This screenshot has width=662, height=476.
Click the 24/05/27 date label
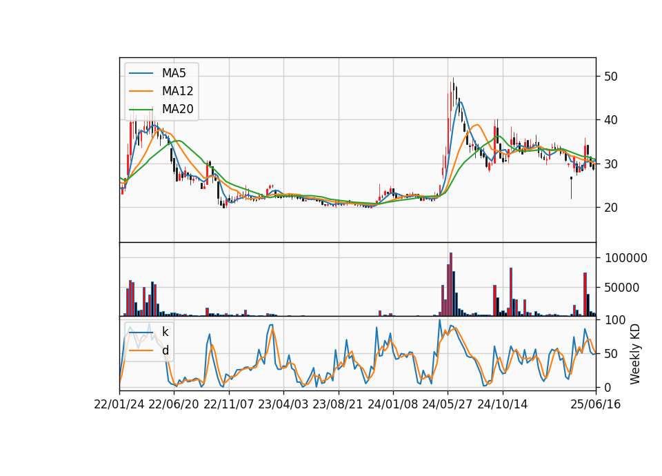(x=448, y=404)
